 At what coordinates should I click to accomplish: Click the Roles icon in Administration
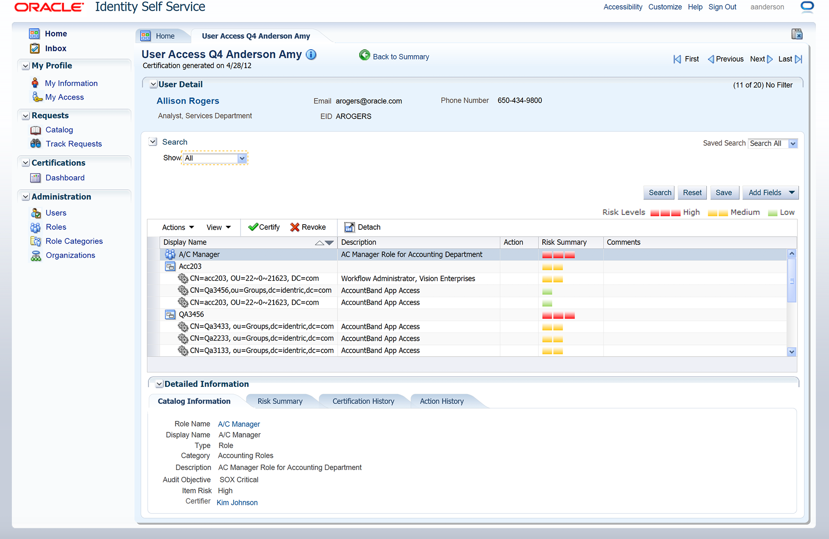(35, 227)
